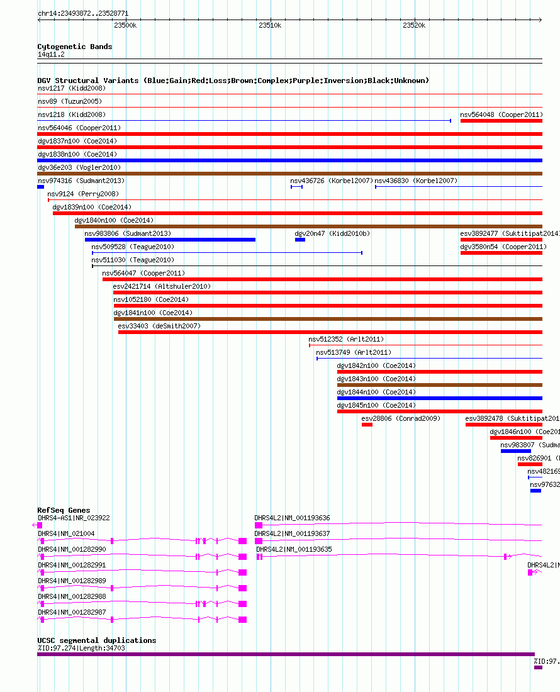Image resolution: width=560 pixels, height=692 pixels.
Task: Select the long purple segmental duplication bar
Action: [286, 654]
